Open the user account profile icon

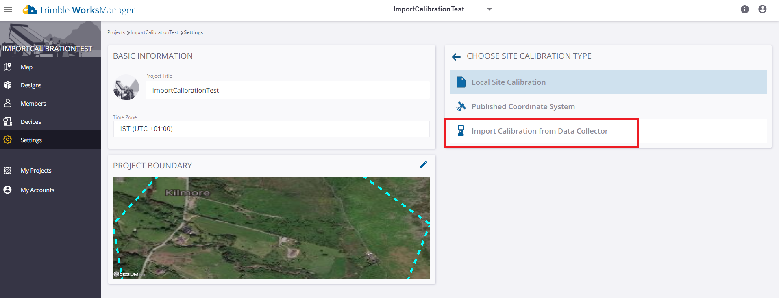pos(762,9)
